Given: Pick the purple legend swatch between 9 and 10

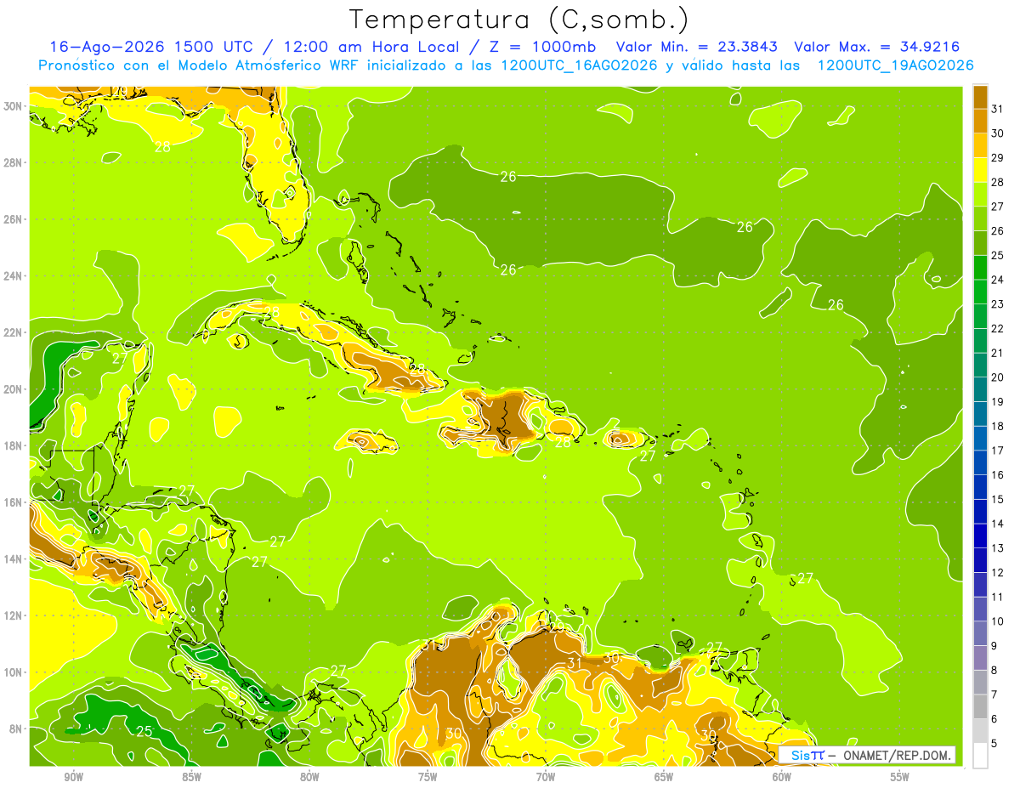Looking at the screenshot, I should pyautogui.click(x=980, y=633).
